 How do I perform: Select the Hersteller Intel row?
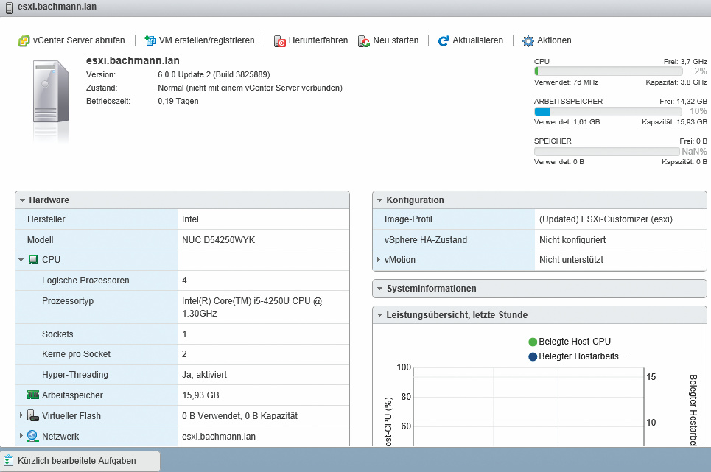coord(182,219)
